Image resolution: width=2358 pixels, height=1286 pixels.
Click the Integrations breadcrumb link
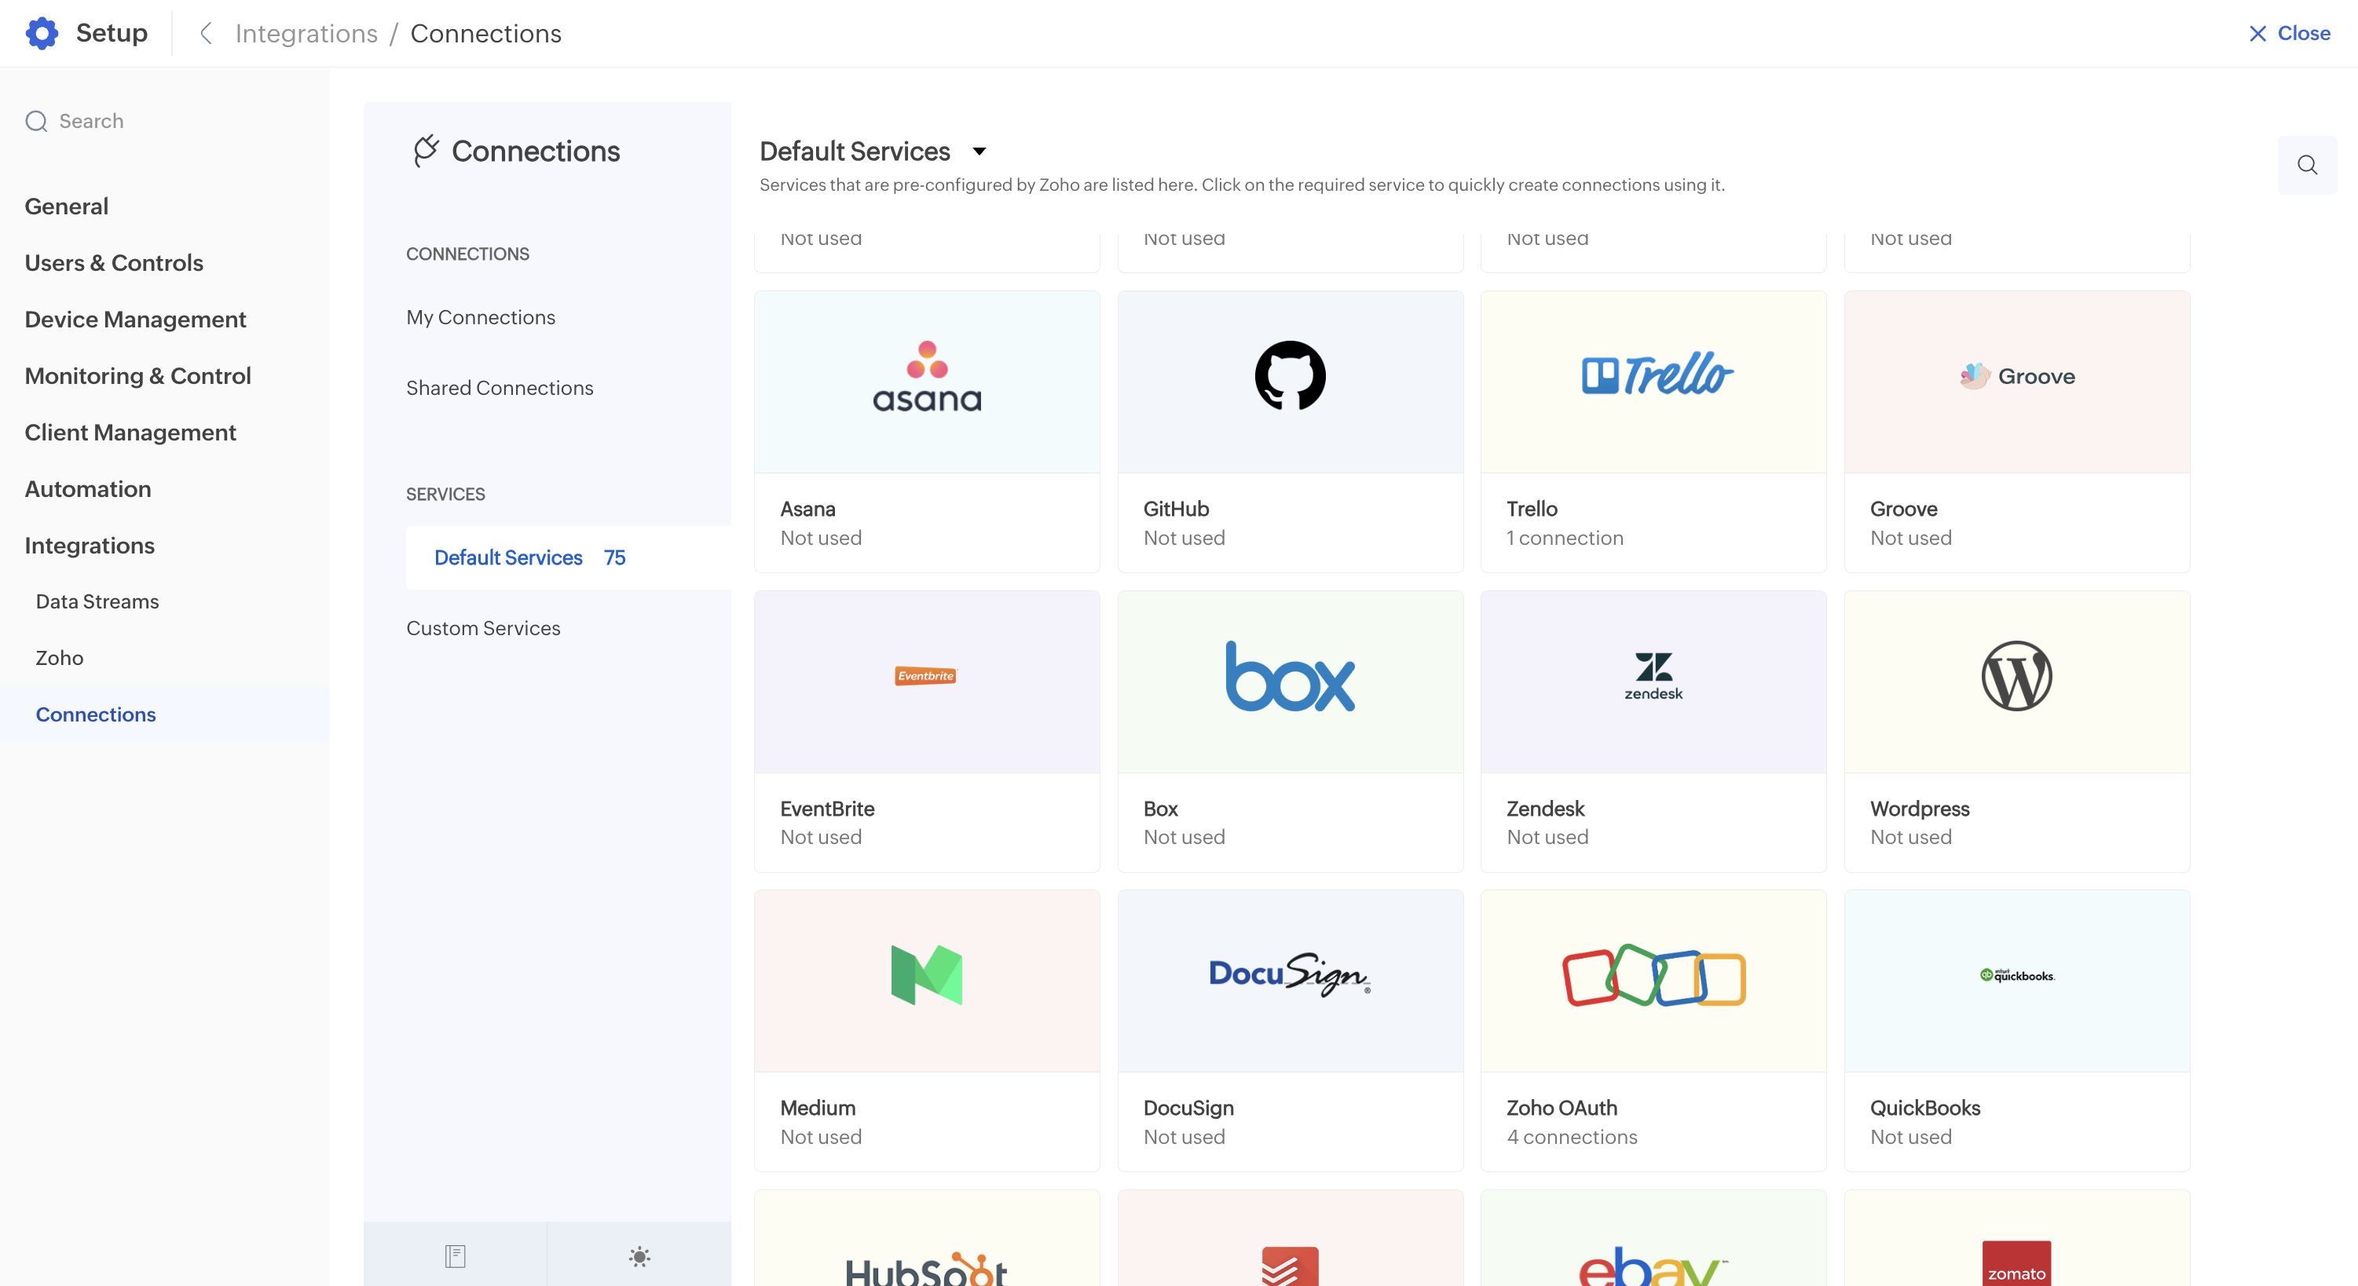[x=306, y=33]
